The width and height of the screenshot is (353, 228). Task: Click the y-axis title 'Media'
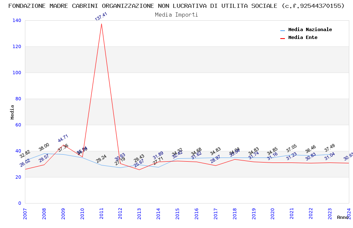pyautogui.click(x=12, y=112)
